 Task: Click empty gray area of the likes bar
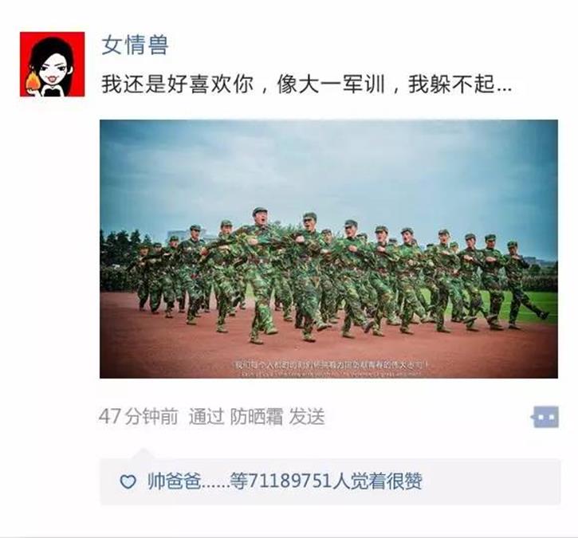[490, 481]
